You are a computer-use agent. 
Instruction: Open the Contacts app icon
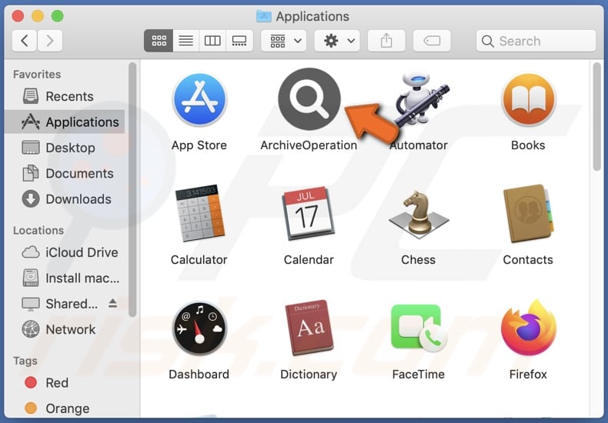click(528, 214)
